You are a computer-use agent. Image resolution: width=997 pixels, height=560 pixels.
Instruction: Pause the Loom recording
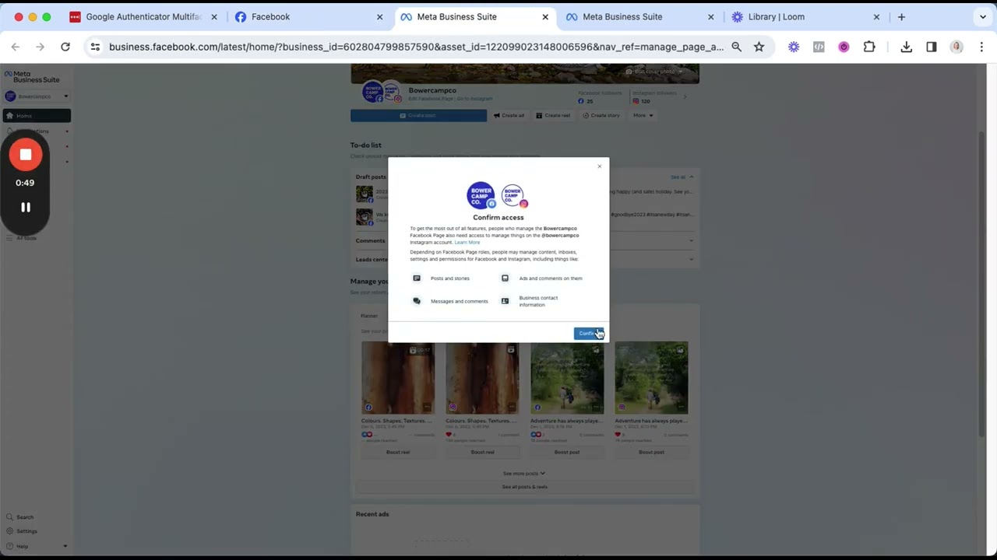[x=25, y=208]
